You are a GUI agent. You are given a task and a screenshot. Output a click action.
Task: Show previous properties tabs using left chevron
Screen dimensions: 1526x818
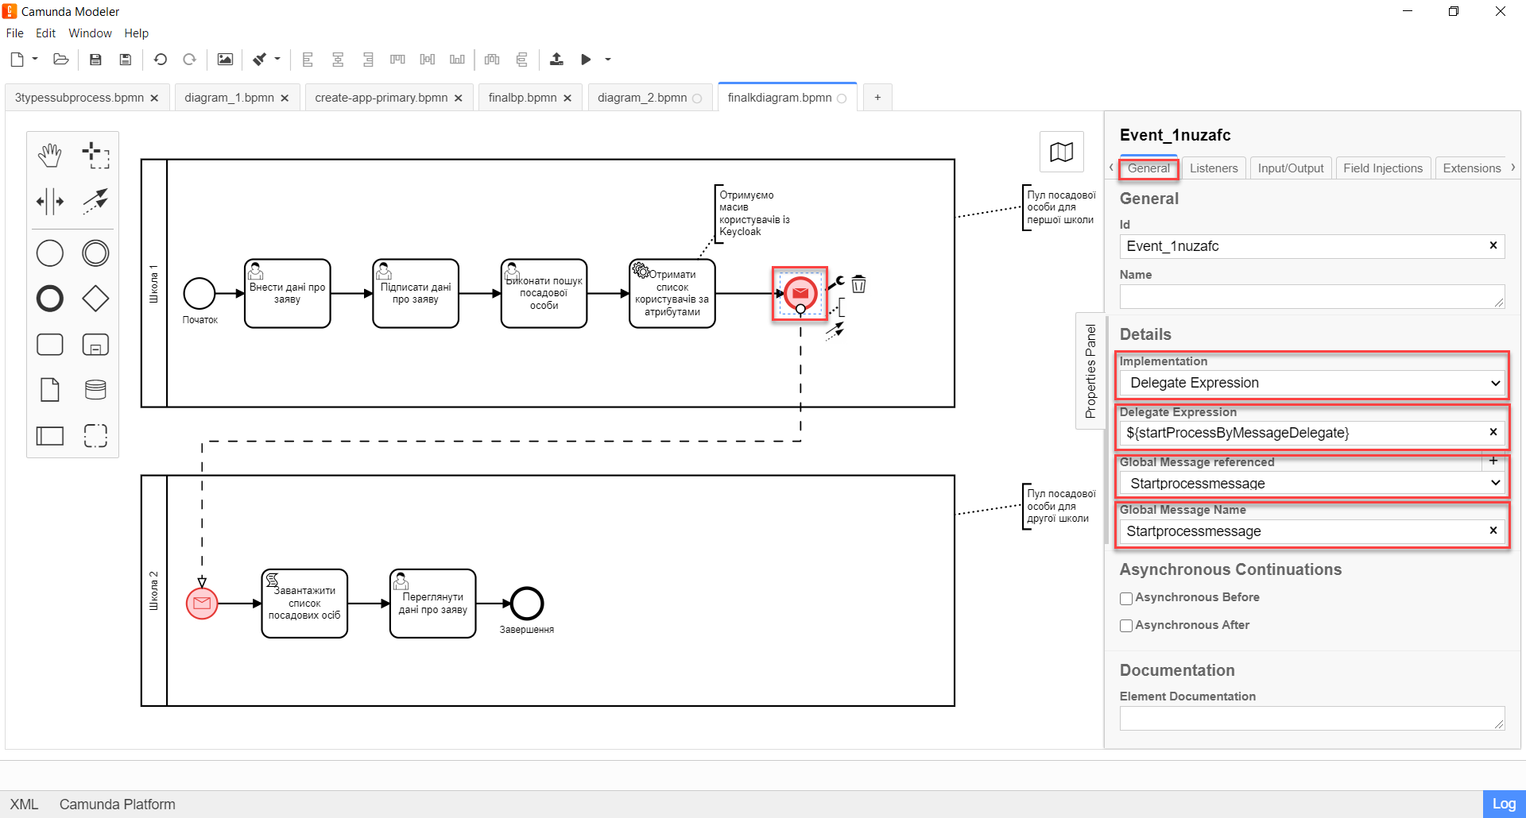[1111, 168]
